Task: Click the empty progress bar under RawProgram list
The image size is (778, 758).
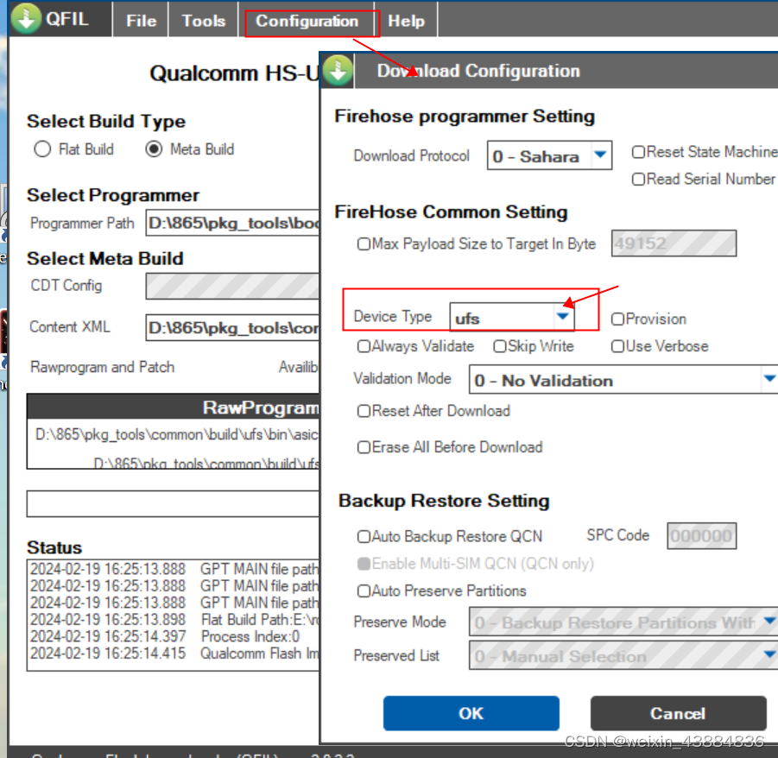Action: tap(174, 504)
